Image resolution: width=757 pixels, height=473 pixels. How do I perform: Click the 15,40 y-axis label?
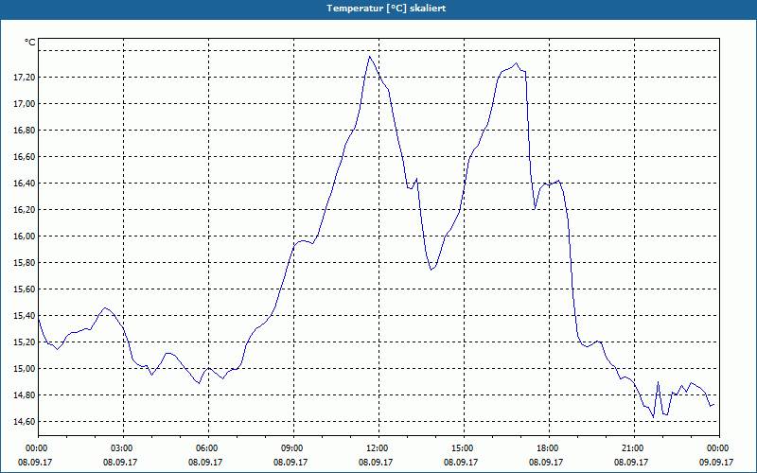point(26,316)
